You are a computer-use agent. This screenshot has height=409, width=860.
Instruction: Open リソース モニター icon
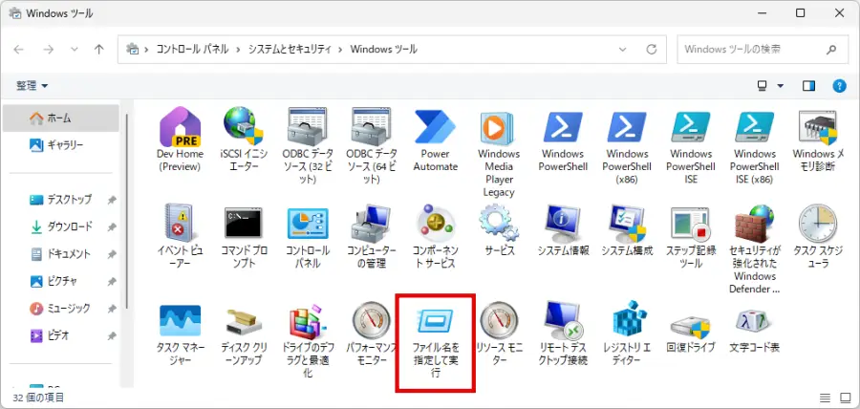(499, 321)
